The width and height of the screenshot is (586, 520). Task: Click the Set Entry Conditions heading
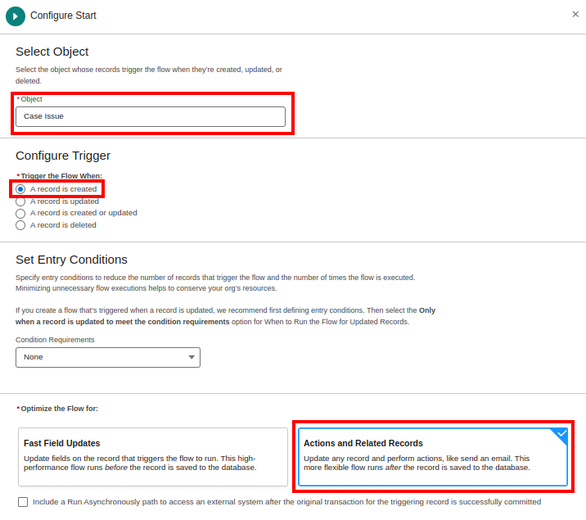click(72, 260)
